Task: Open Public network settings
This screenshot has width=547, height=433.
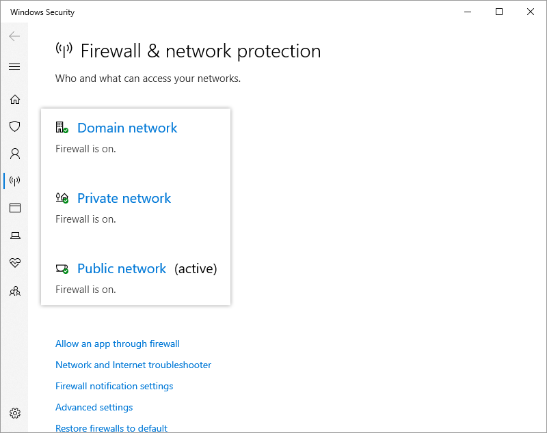Action: pos(122,268)
